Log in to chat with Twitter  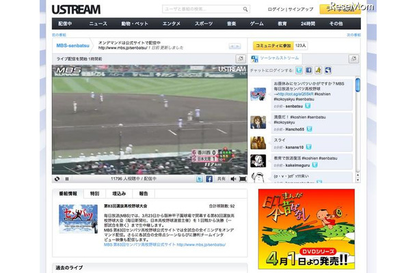299,70
